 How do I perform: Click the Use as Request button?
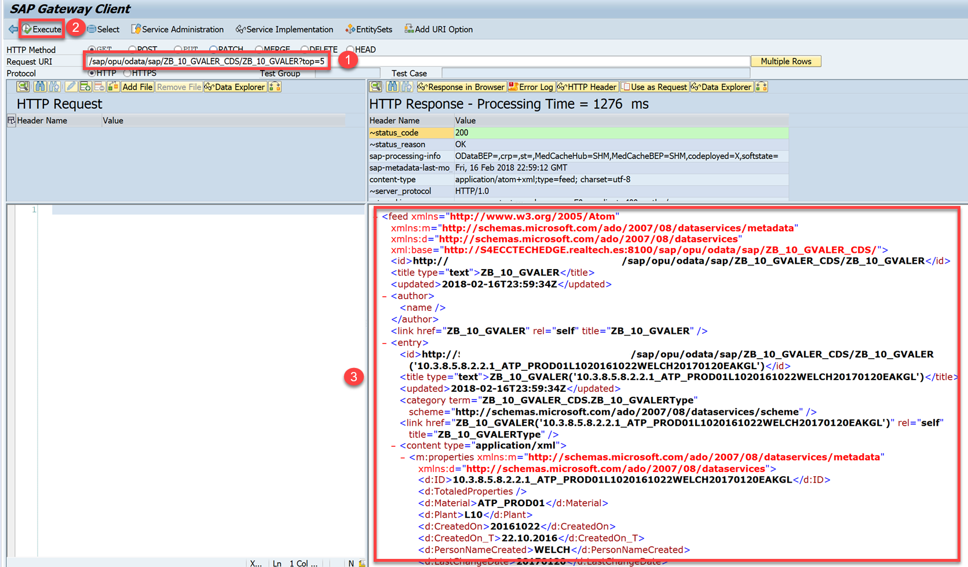point(654,87)
